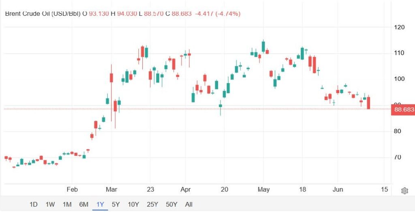Choose the 10Y time range
This screenshot has height=212, width=415.
(133, 204)
